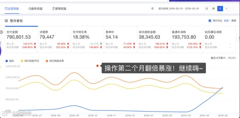Click the 管理视窗 person icon

coord(53,9)
